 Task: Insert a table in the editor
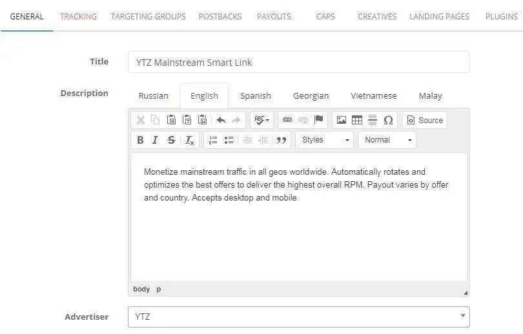[357, 120]
